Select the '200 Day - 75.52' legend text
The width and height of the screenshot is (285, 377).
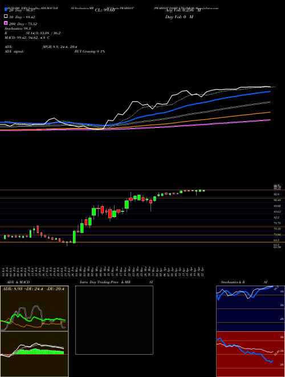(23, 24)
